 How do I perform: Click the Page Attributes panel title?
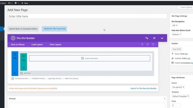point(178,77)
